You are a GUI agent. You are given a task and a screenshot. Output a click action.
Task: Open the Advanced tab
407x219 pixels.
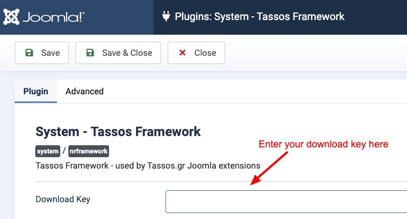tap(85, 91)
